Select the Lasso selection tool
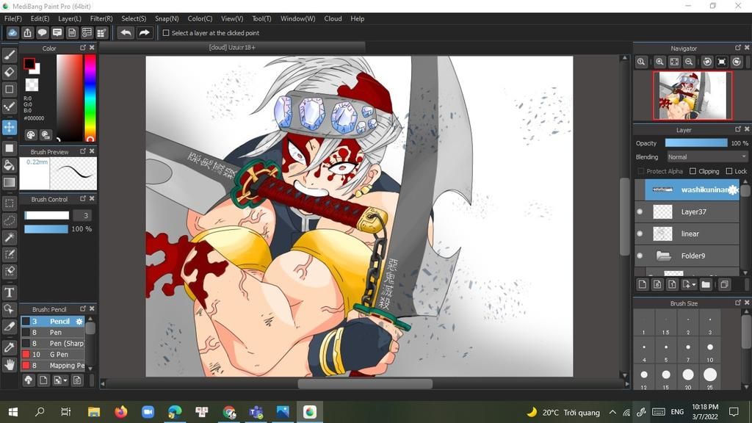This screenshot has height=423, width=752. [x=9, y=220]
